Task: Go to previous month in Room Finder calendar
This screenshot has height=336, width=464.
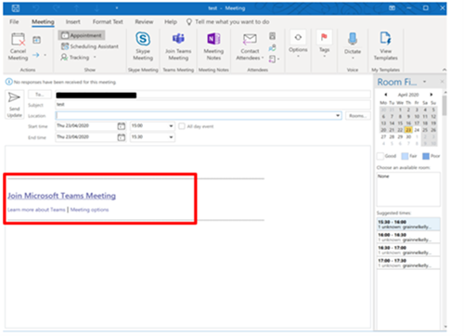Action: [x=385, y=95]
